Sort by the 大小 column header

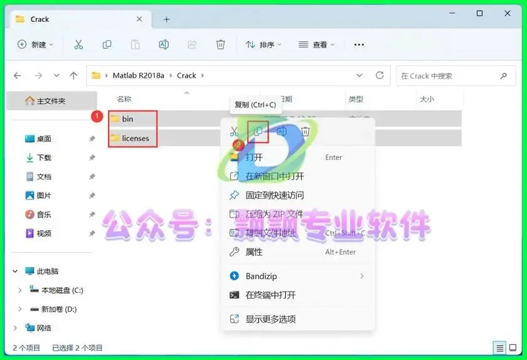click(x=427, y=99)
